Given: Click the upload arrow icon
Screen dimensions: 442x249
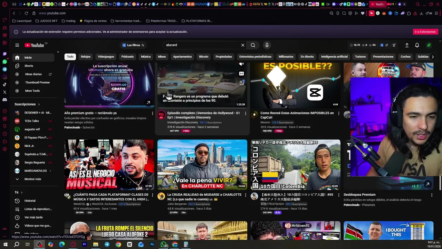Looking at the screenshot, I should (x=407, y=45).
